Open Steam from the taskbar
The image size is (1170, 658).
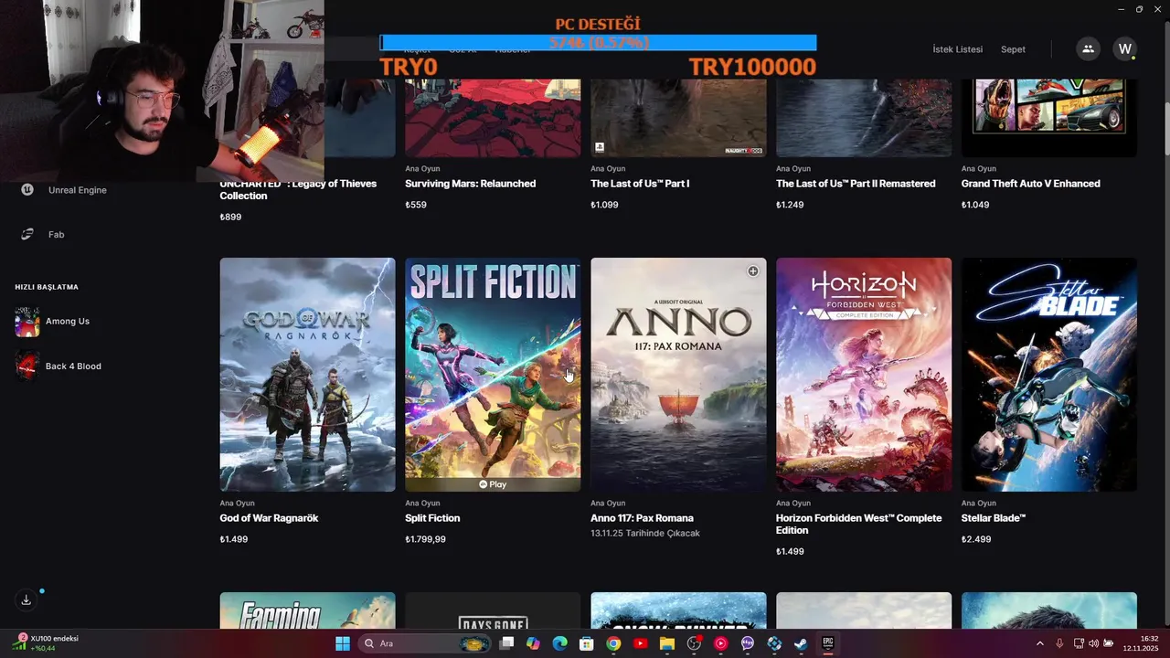pos(801,643)
